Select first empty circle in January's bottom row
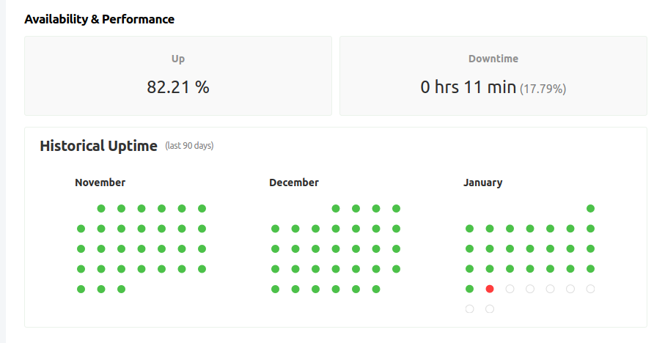Image resolution: width=654 pixels, height=343 pixels. (469, 309)
